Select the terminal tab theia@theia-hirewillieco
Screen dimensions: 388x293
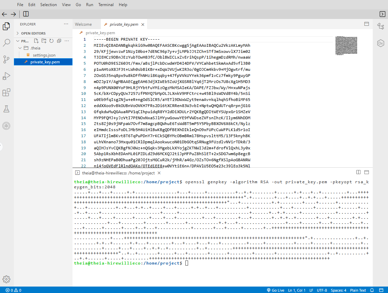coord(118,173)
